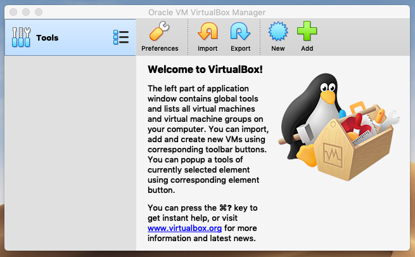Viewport: 415px width, 257px height.
Task: Click the Oracle VM VirtualBox Manager title
Action: 207,13
